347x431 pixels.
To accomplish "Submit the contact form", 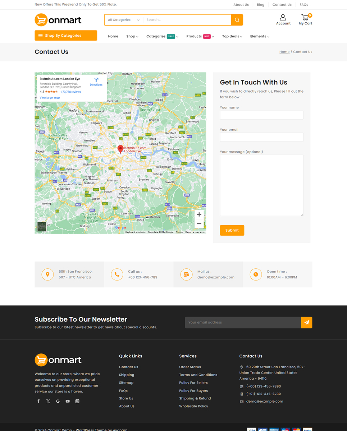I will 232,230.
